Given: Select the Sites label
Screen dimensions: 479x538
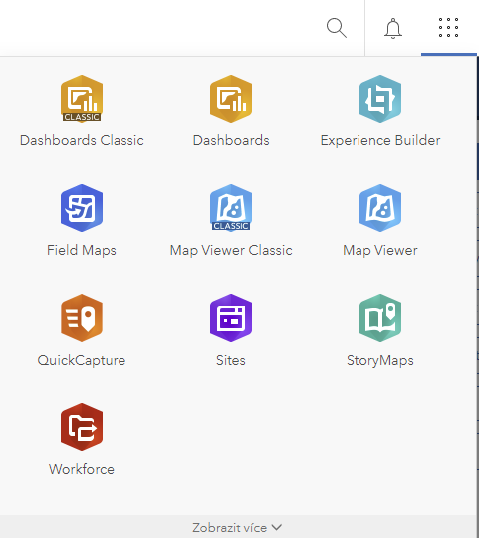Looking at the screenshot, I should [231, 360].
